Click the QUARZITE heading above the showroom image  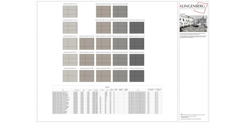183,14
